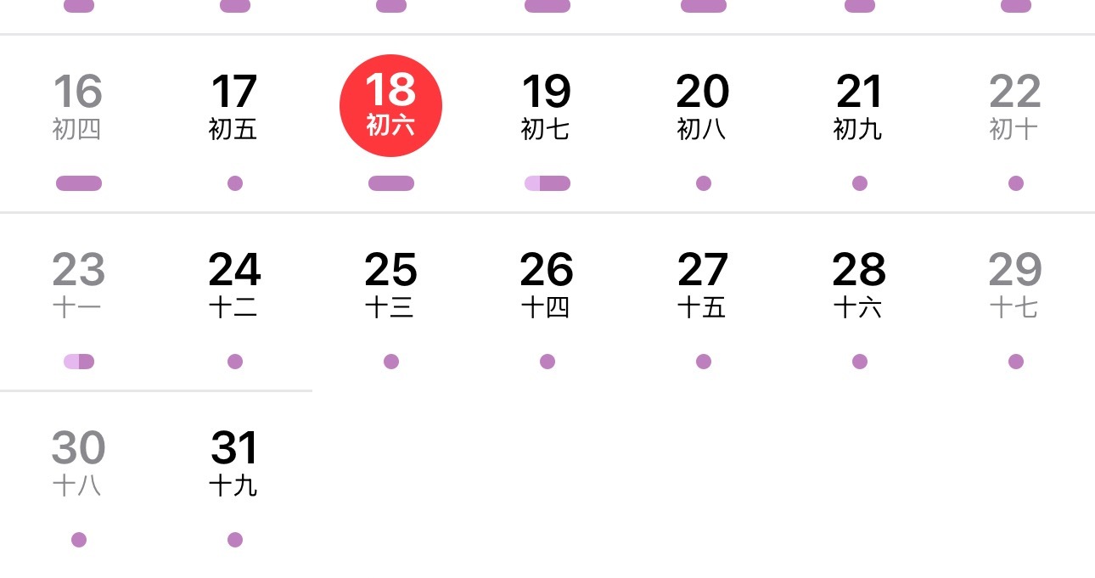Select the 27th, lunar 十五
Viewport: 1095px width, 578px height.
point(703,284)
